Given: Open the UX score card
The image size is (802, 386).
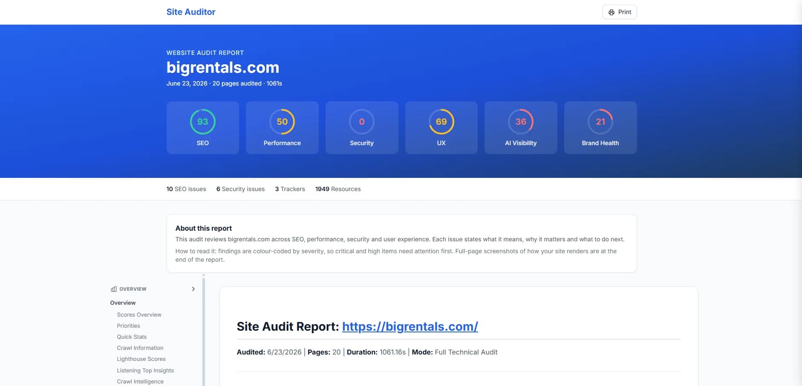Looking at the screenshot, I should click(x=441, y=128).
